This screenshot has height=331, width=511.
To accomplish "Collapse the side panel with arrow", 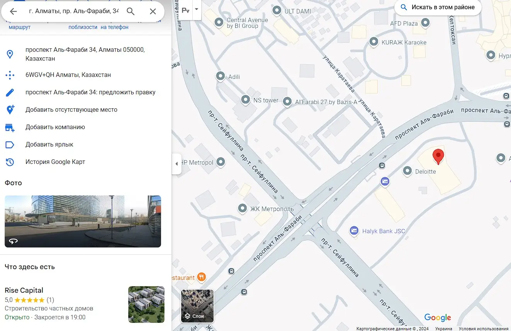I will click(x=177, y=164).
